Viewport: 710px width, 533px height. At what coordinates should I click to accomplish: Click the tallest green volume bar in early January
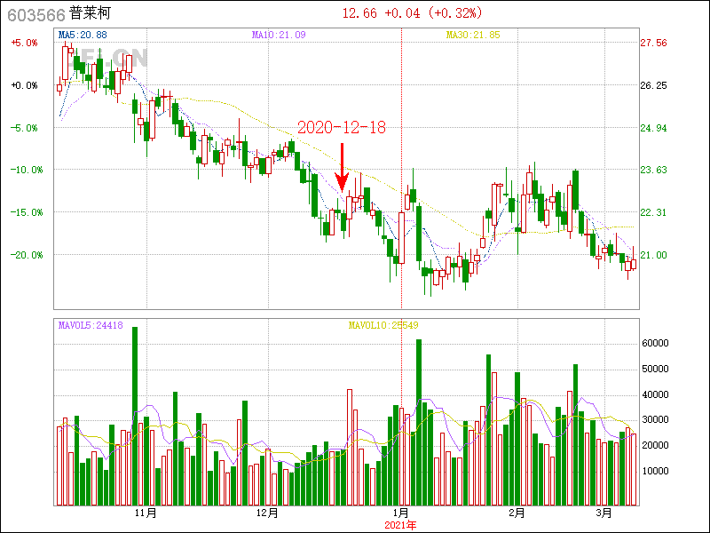click(x=419, y=423)
